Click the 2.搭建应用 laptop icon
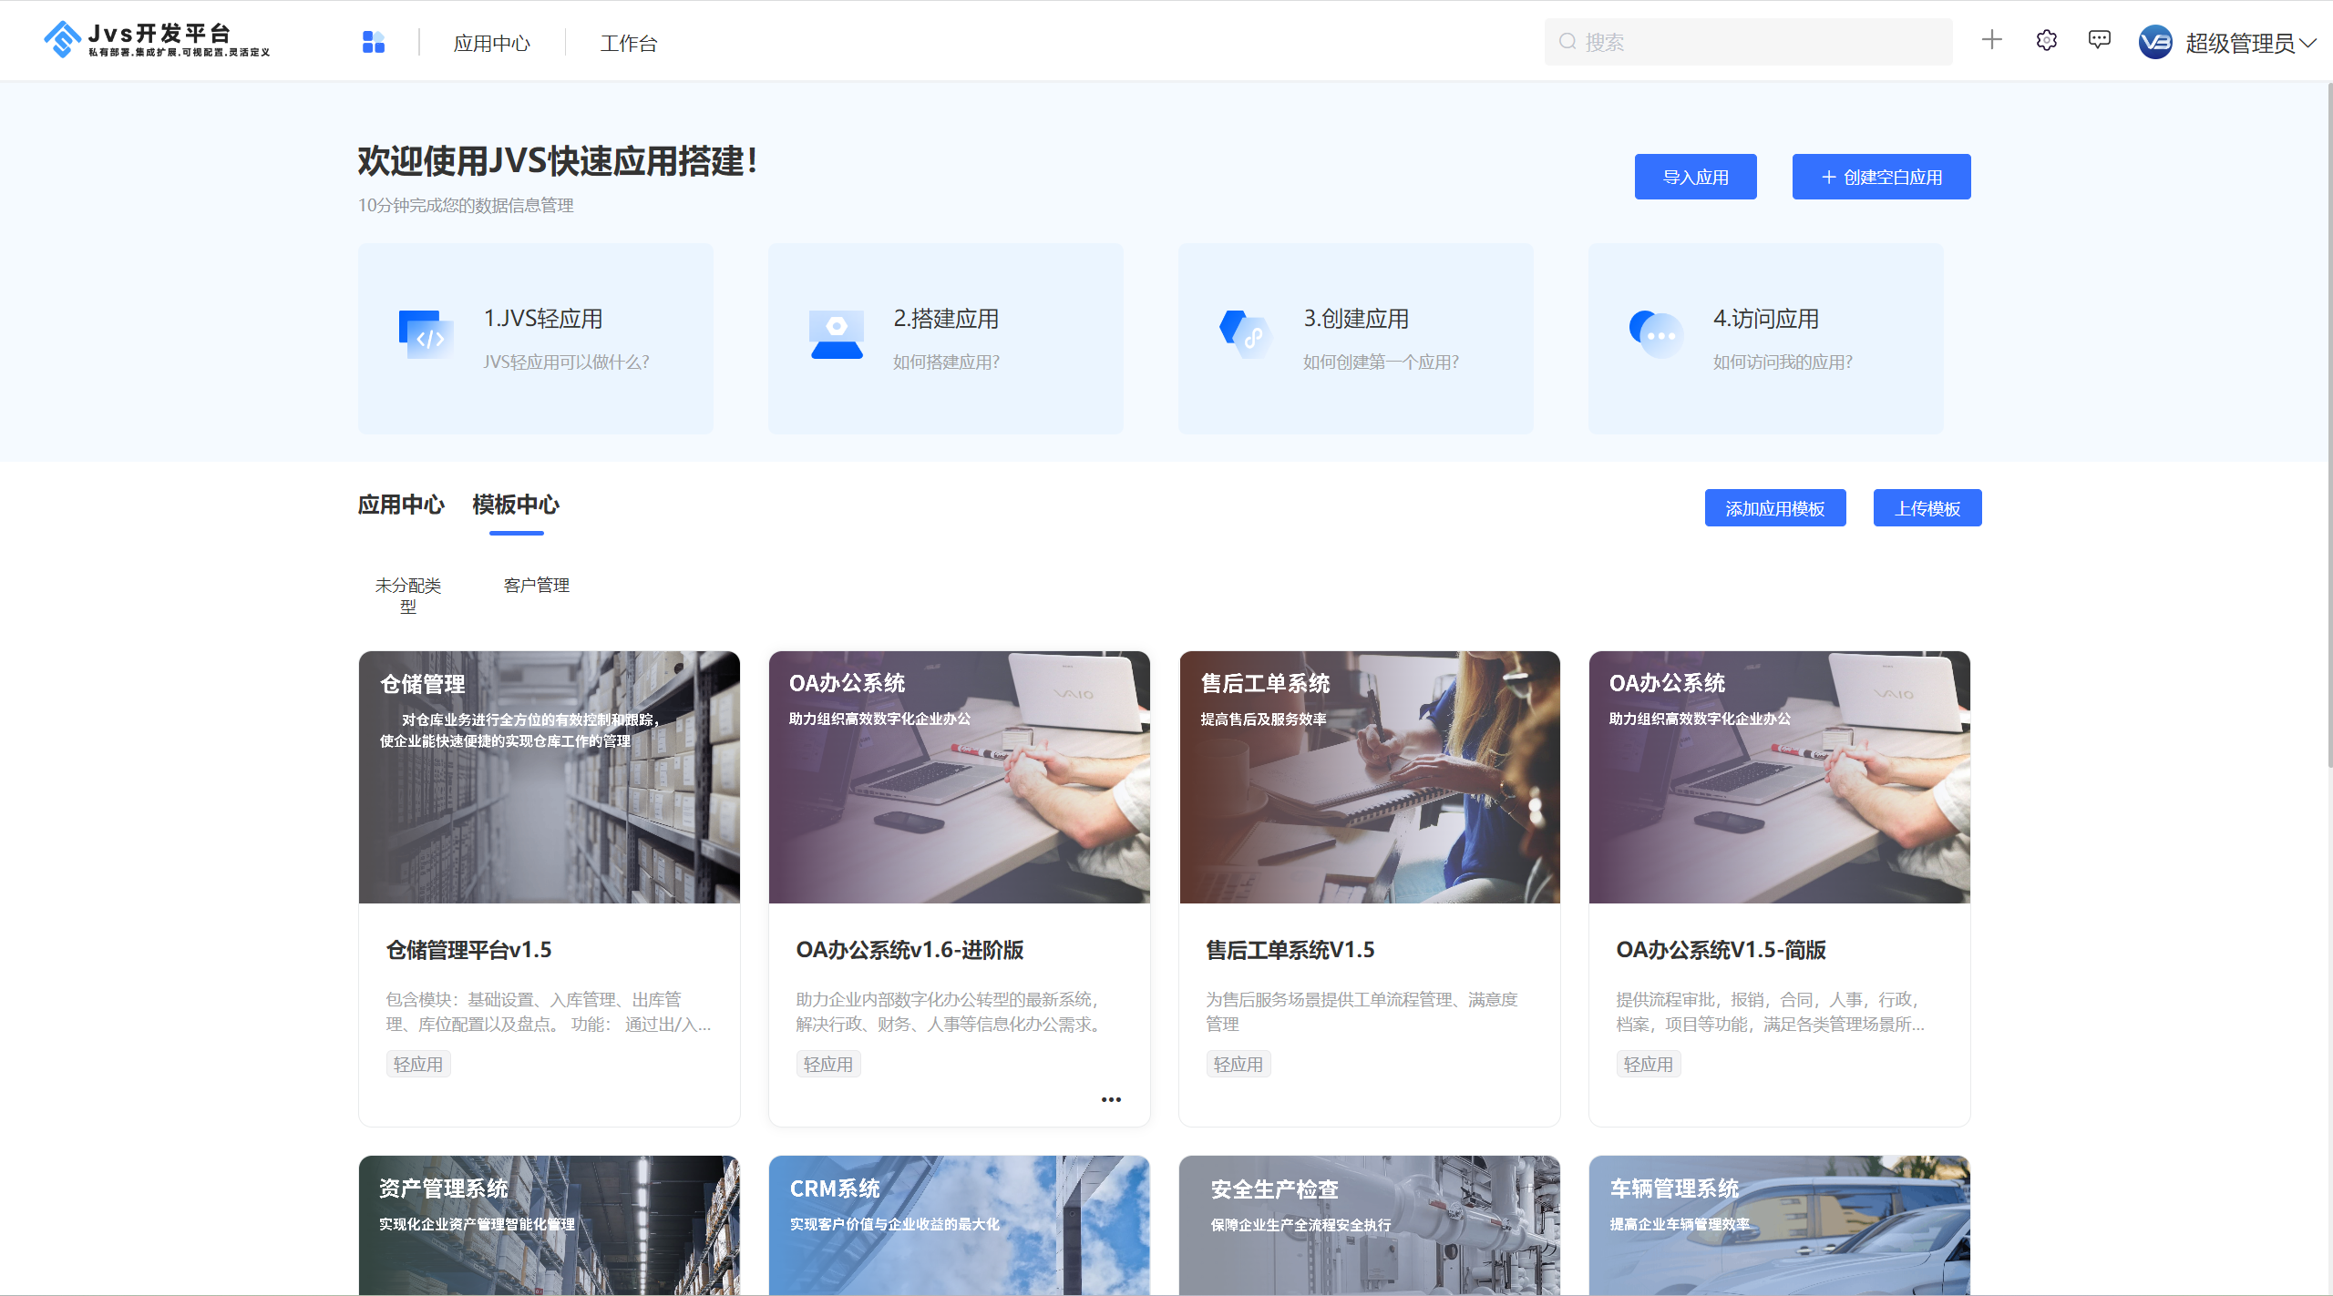The height and width of the screenshot is (1296, 2333). click(x=837, y=334)
